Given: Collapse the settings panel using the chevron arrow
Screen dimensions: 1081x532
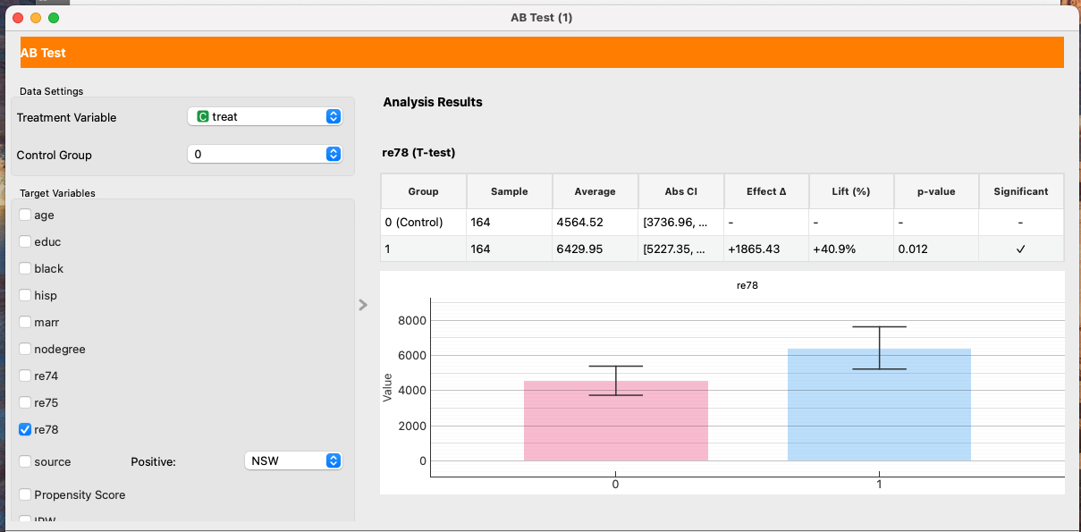Looking at the screenshot, I should click(x=362, y=305).
